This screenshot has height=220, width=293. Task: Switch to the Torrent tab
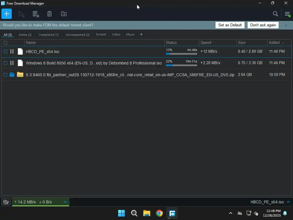[101, 34]
